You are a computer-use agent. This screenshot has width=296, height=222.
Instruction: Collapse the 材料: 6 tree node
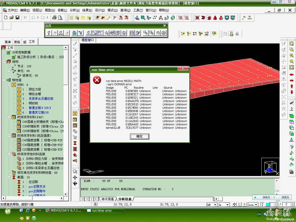(x=9, y=85)
